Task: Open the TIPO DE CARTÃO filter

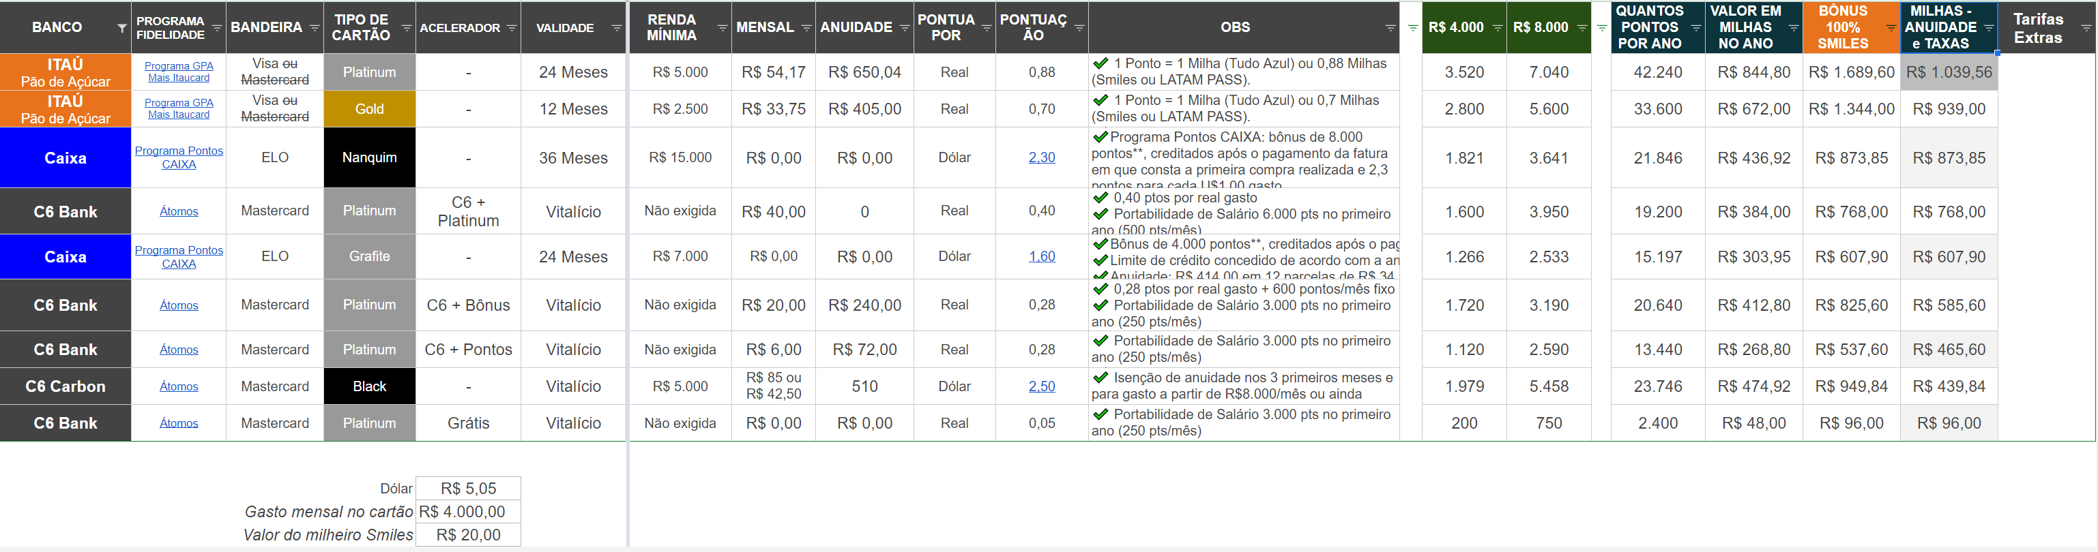Action: pyautogui.click(x=407, y=28)
